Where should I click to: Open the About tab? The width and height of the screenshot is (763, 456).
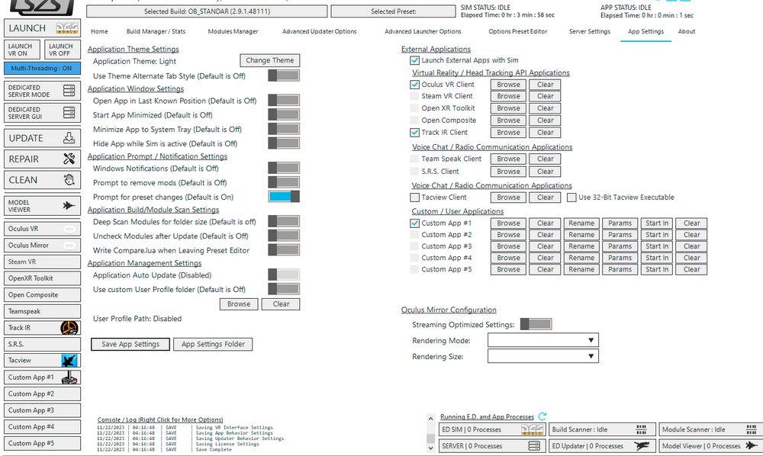[687, 31]
